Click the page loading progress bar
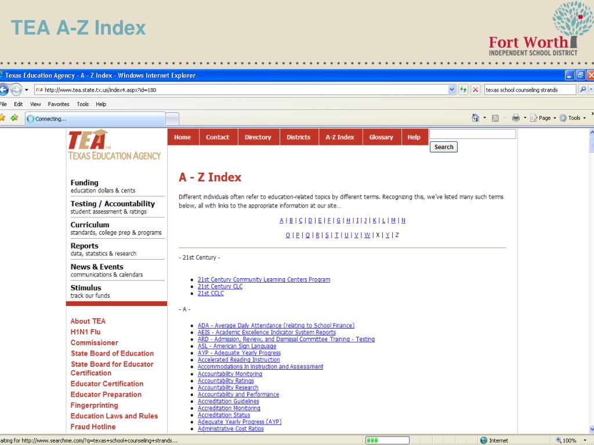 click(x=387, y=440)
